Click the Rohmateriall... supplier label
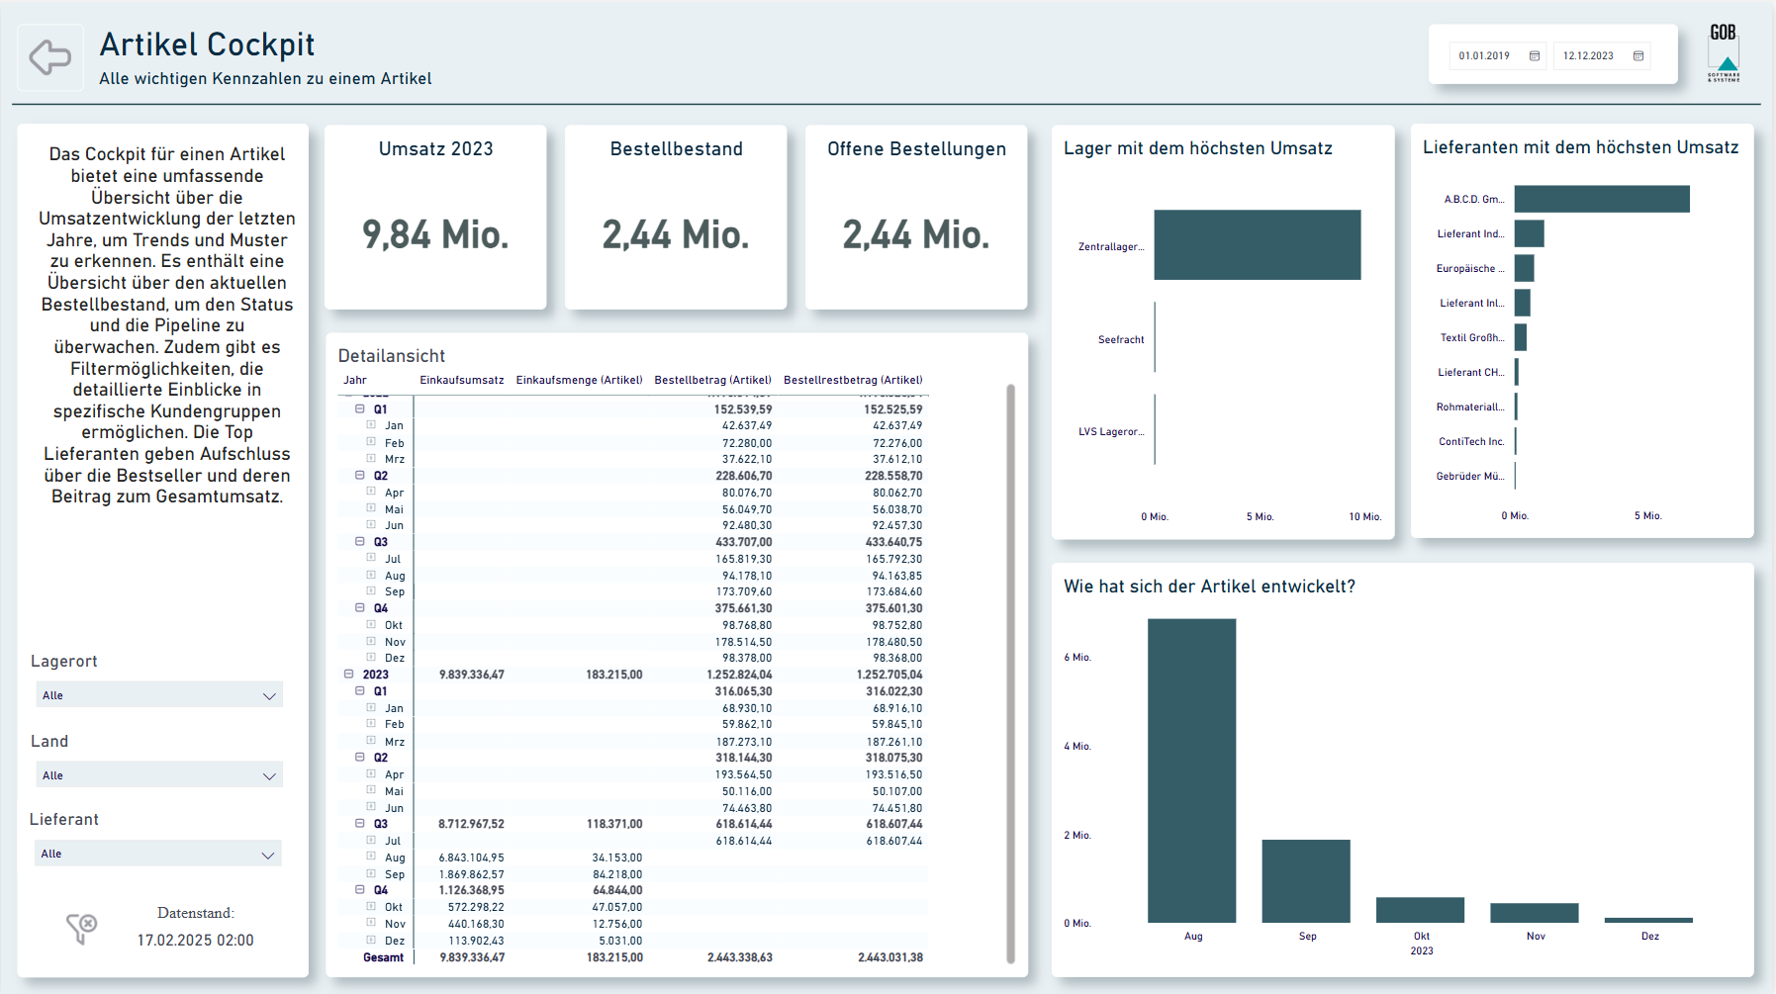 point(1470,407)
